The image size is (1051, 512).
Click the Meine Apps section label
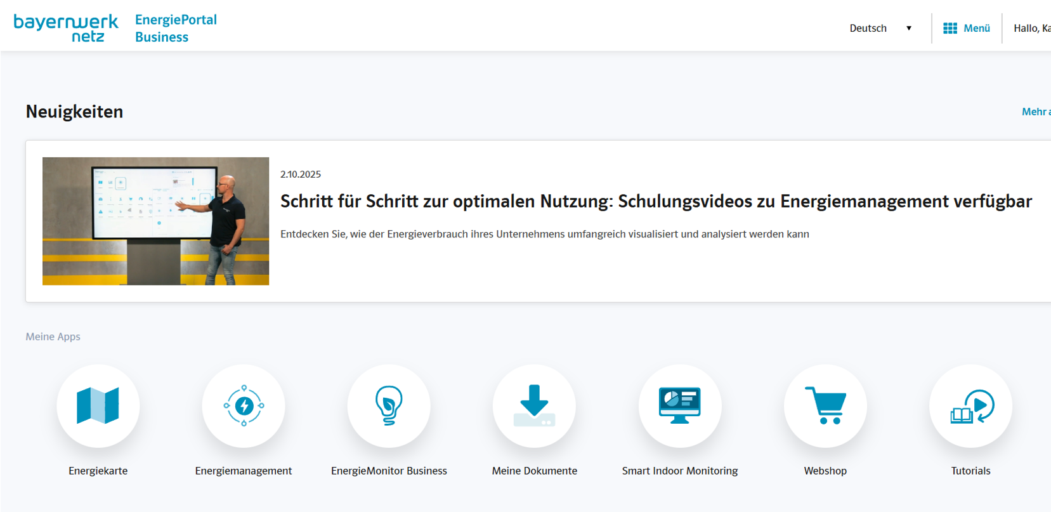point(53,337)
